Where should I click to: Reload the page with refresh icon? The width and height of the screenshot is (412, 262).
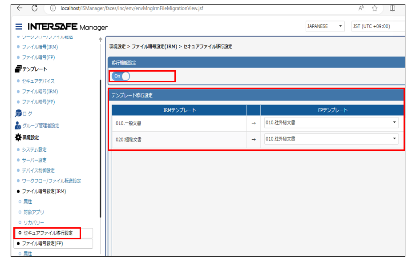coord(35,8)
